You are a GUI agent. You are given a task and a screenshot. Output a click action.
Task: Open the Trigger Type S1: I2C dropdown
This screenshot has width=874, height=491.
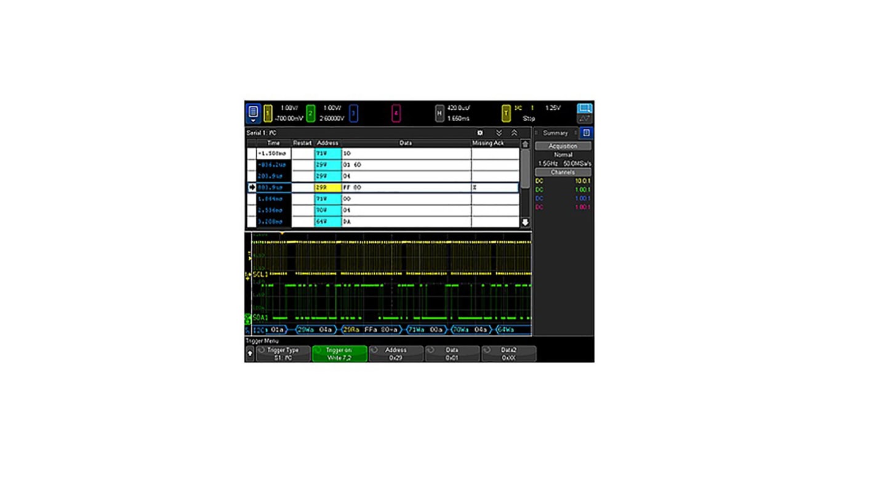(283, 353)
